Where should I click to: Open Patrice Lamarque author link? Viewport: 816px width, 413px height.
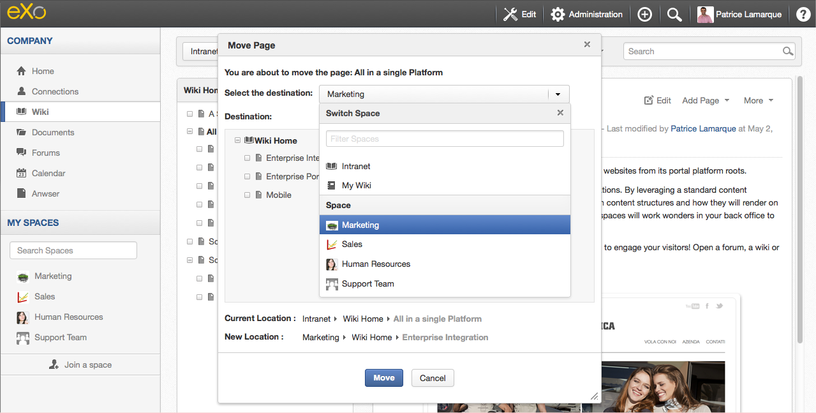pos(703,128)
